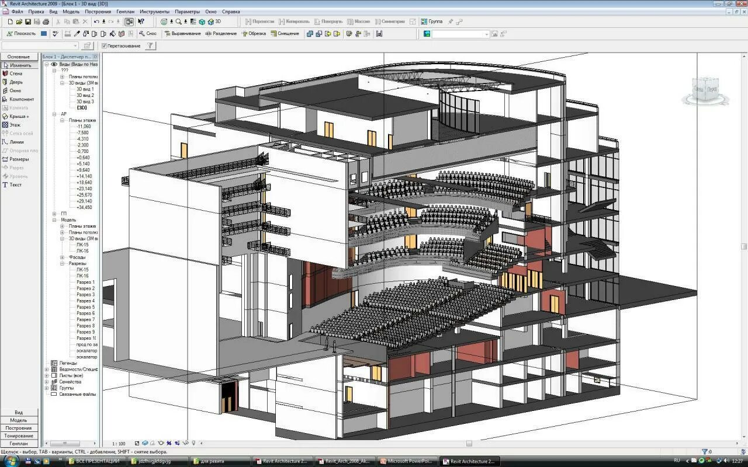Click the Смещение (Offset) button
The height and width of the screenshot is (467, 748).
(x=285, y=34)
